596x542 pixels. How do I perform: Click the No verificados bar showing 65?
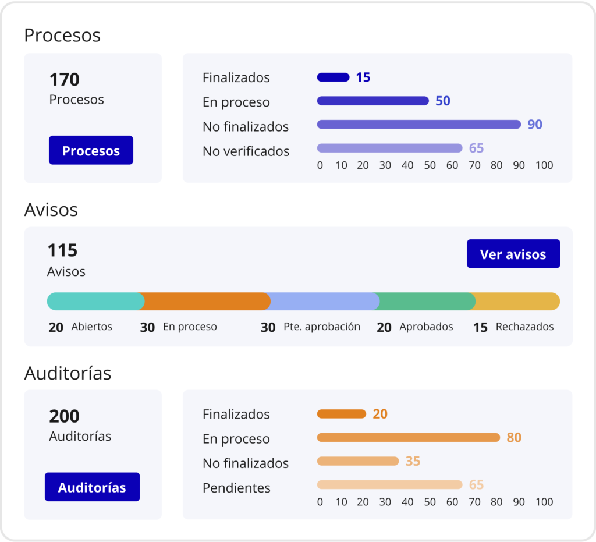click(389, 148)
